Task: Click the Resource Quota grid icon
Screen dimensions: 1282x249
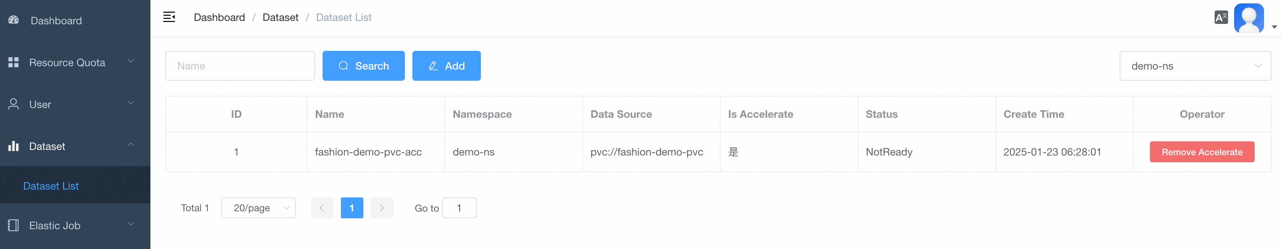Action: coord(13,62)
